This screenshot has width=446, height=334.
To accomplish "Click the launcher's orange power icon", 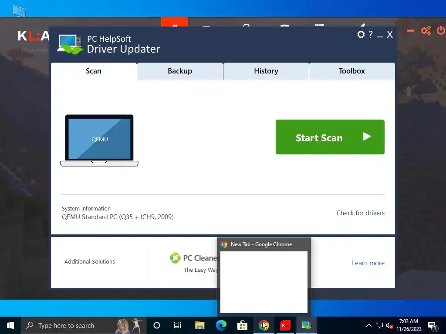I will (441, 30).
